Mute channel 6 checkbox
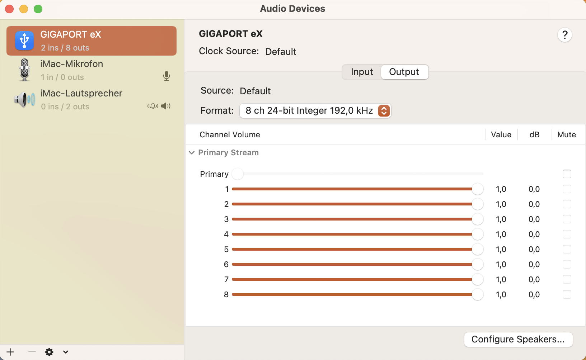 pos(567,264)
